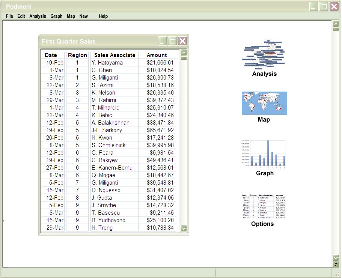Screen dimensions: 342x278
Task: Open the Map menu in menu bar
Action: click(71, 16)
